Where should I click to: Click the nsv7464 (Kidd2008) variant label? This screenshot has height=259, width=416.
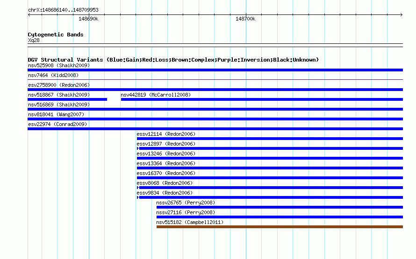click(53, 75)
